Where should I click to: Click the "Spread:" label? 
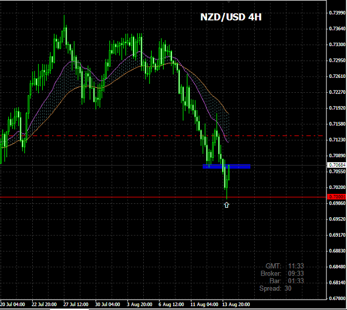(x=270, y=288)
